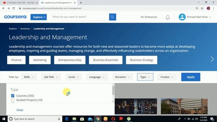The image size is (217, 122).
Task: Open a new browser tab
Action: [81, 3]
